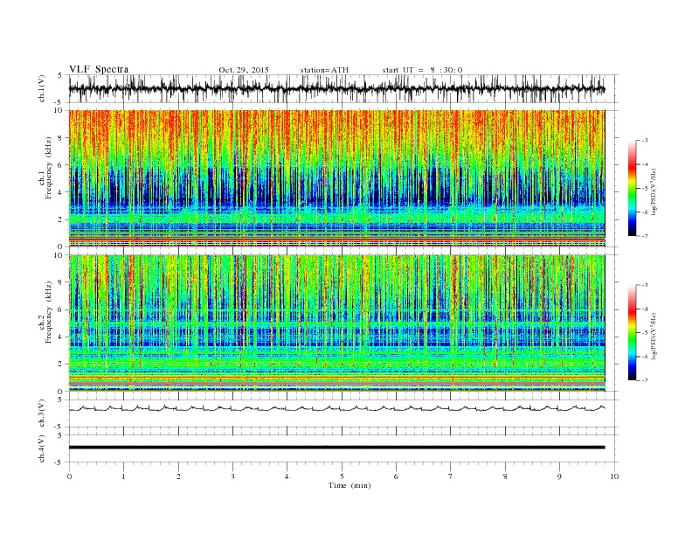692x535 pixels.
Task: Click the "Time (min)" x-axis label
Action: pos(349,485)
